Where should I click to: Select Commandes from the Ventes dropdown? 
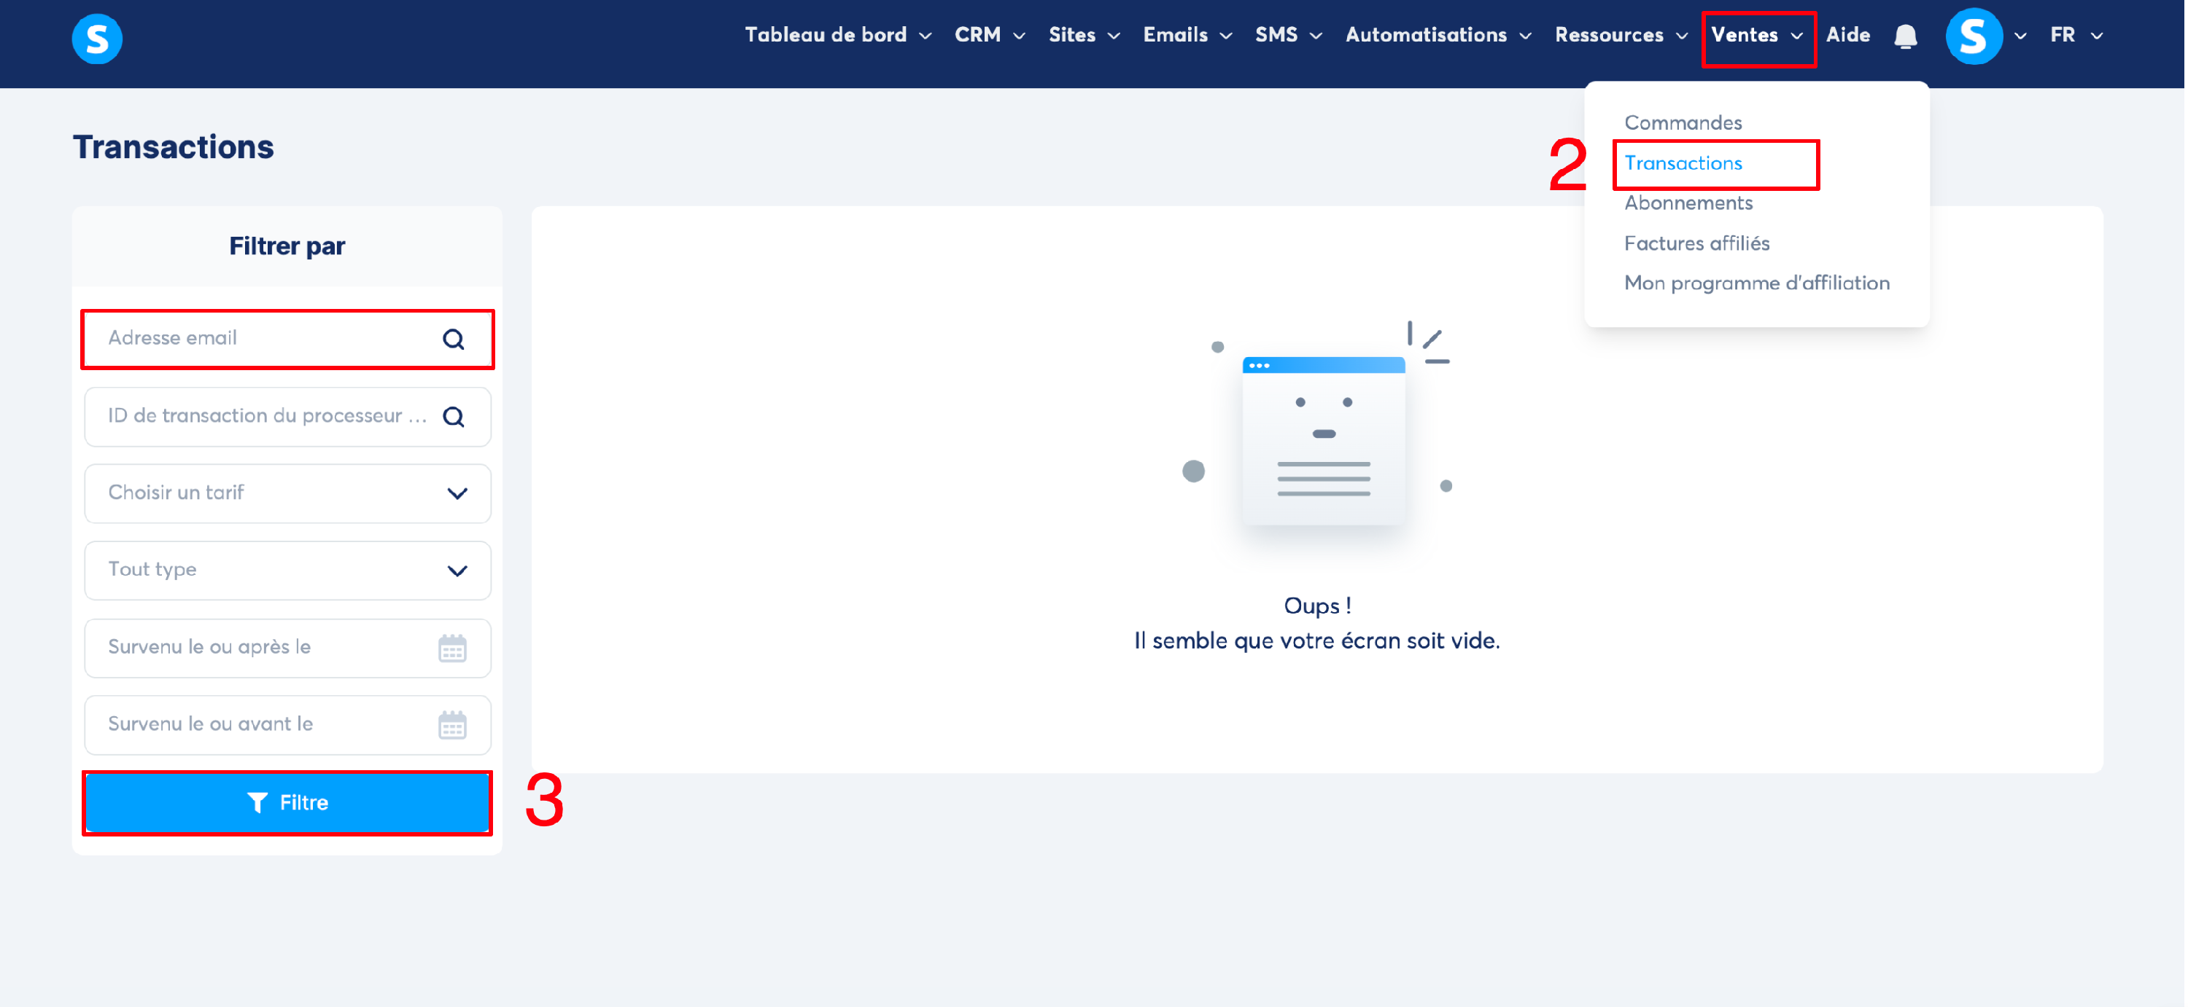click(x=1683, y=123)
